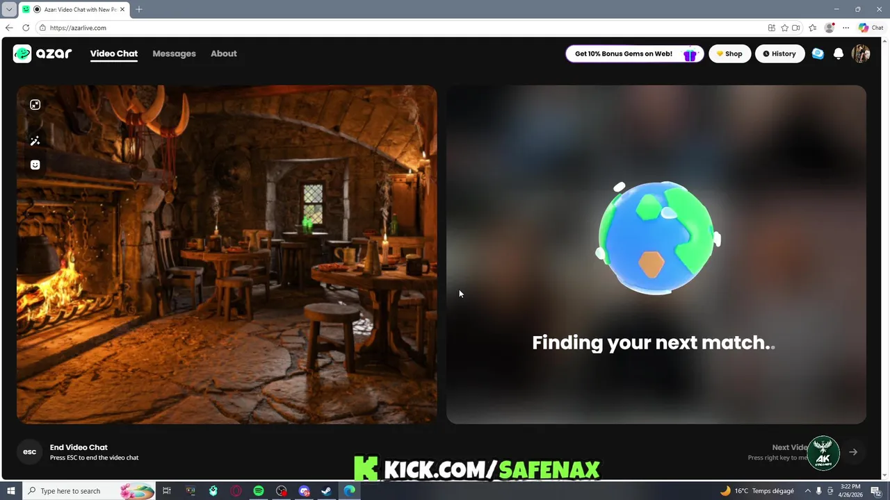Click the blue chat bubble icon
The image size is (890, 500).
click(x=818, y=53)
